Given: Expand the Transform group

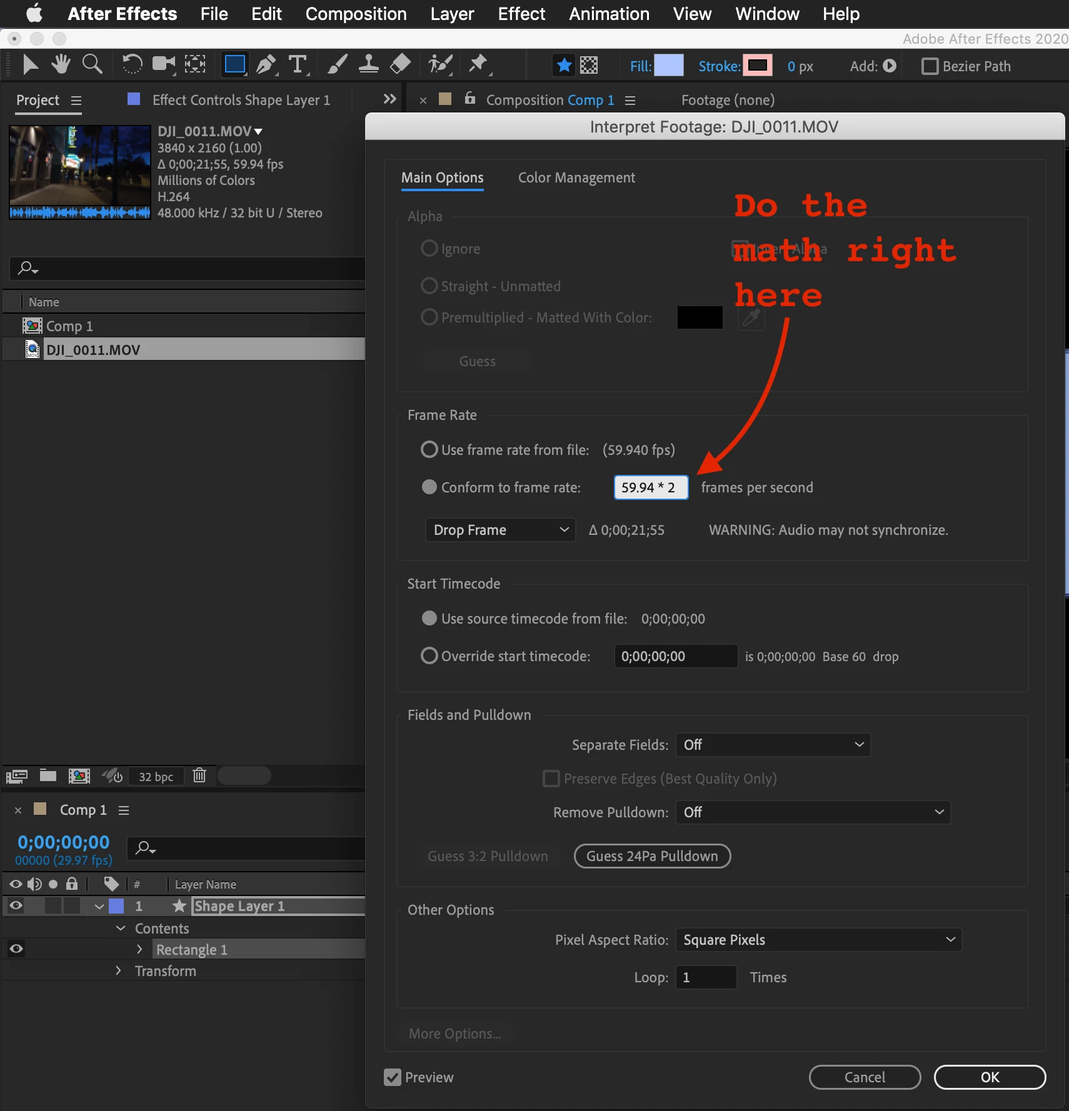Looking at the screenshot, I should tap(119, 970).
